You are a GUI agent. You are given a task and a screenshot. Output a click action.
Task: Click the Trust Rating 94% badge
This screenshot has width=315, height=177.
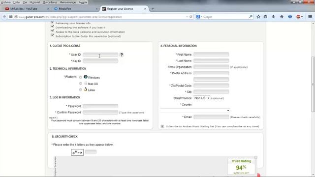tap(241, 167)
